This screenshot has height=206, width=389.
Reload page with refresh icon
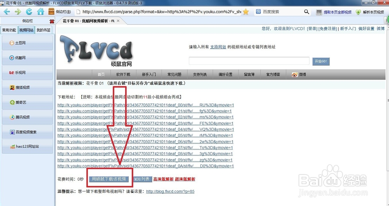coord(29,12)
